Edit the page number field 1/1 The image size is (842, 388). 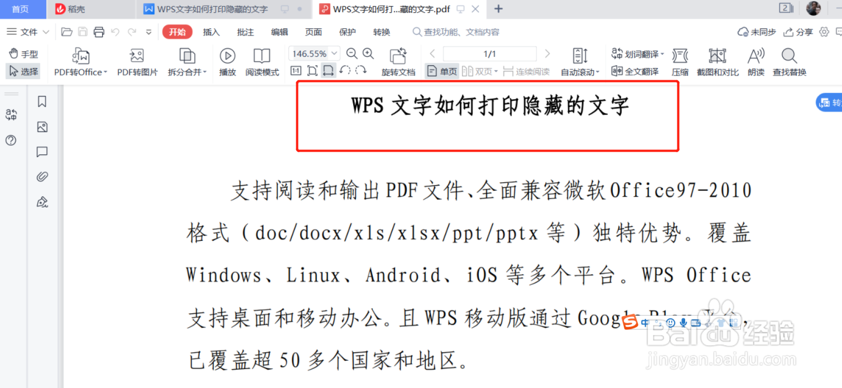(x=490, y=54)
